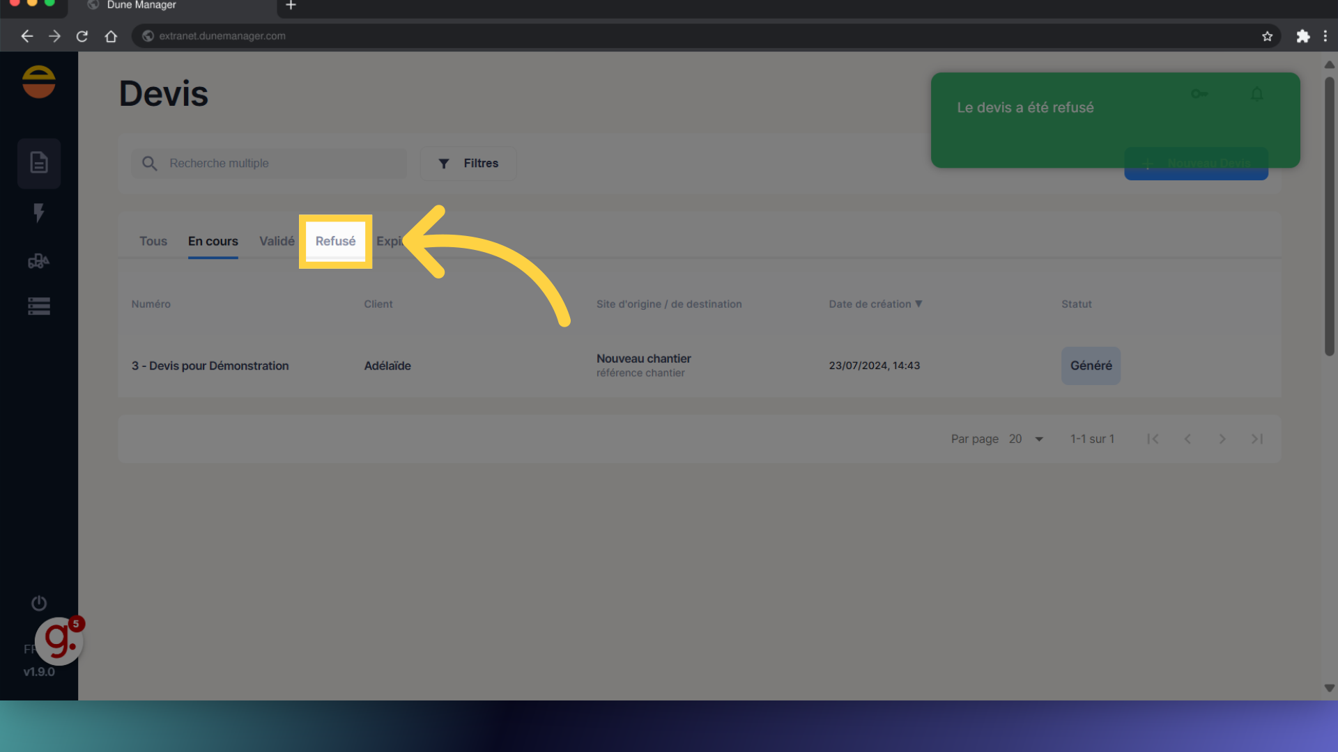Click the Généré status badge
Image resolution: width=1338 pixels, height=752 pixels.
pyautogui.click(x=1091, y=366)
